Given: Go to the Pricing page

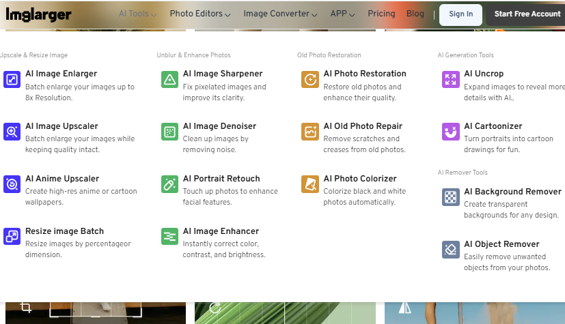Looking at the screenshot, I should [x=381, y=14].
